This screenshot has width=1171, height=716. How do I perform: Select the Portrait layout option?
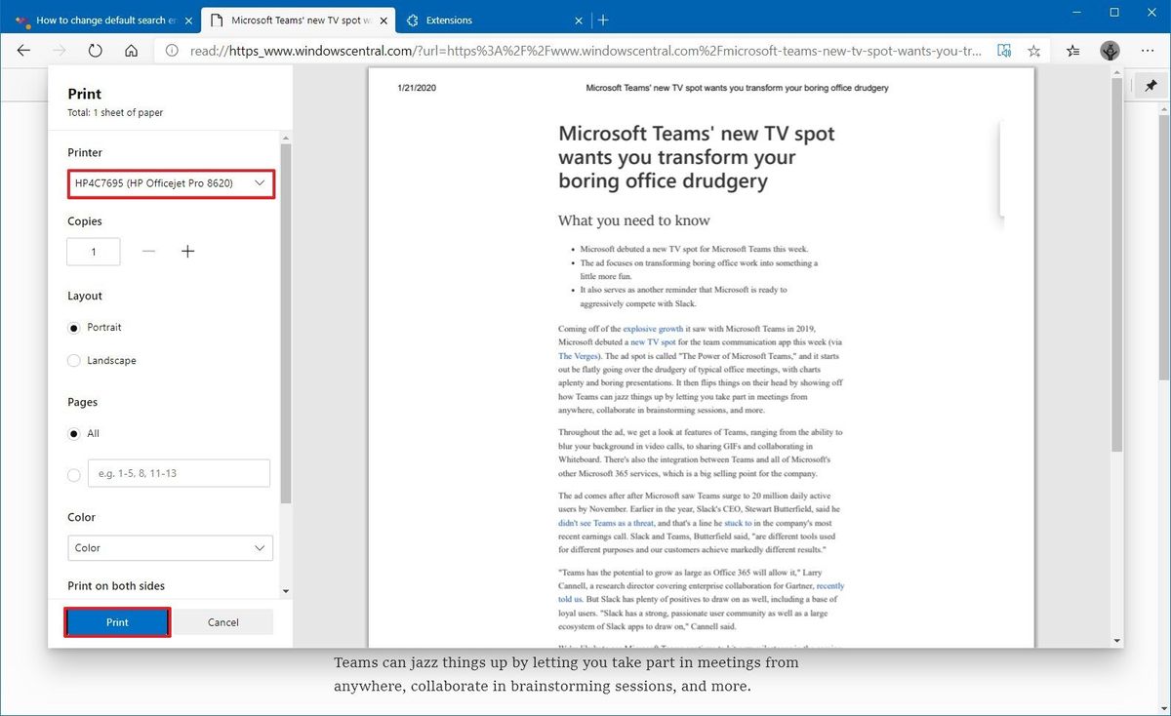coord(73,328)
